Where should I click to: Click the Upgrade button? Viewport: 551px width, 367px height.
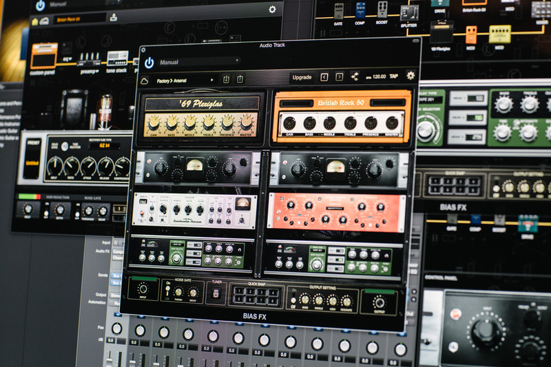pos(302,77)
